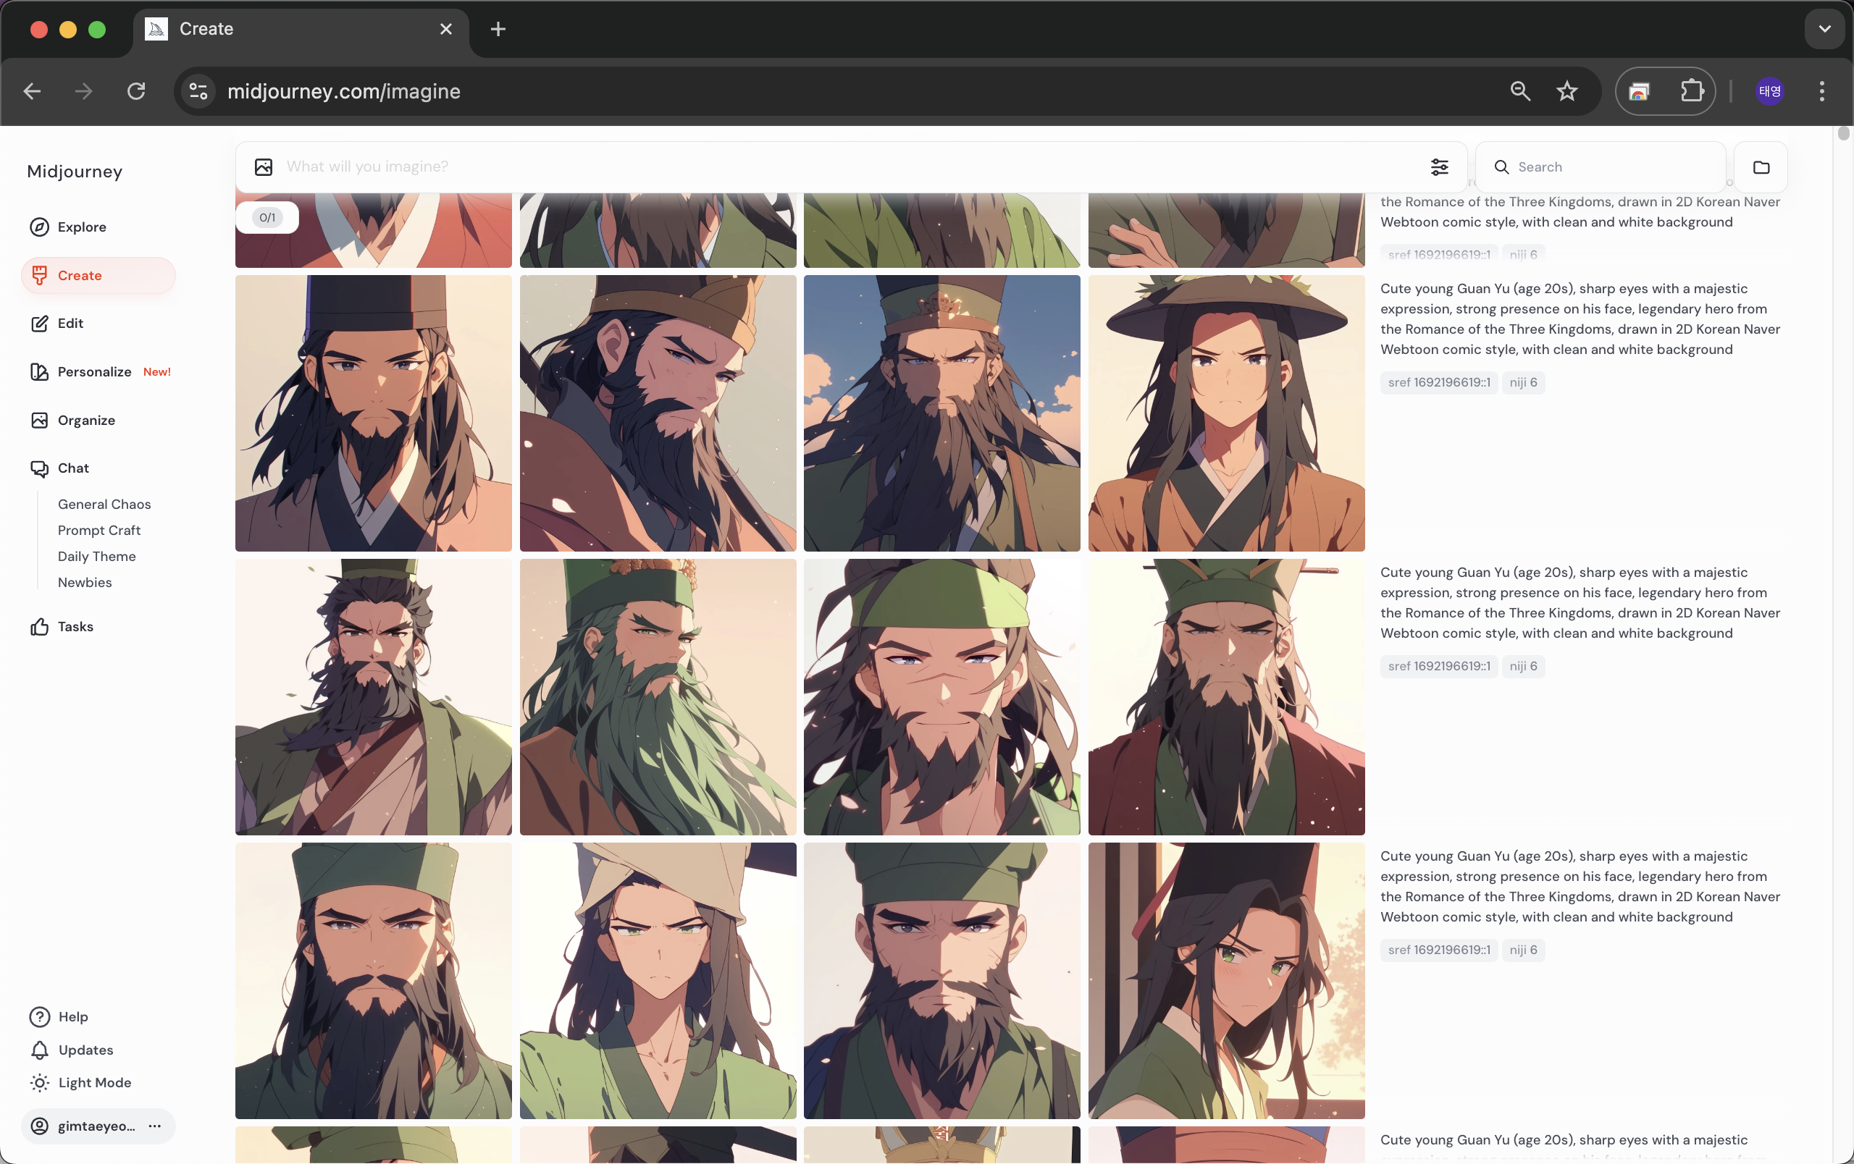The image size is (1854, 1164).
Task: Open the browser extensions puzzle icon
Action: 1691,90
